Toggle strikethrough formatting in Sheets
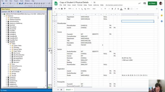Viewport: 165px width, 92px height. point(118,9)
